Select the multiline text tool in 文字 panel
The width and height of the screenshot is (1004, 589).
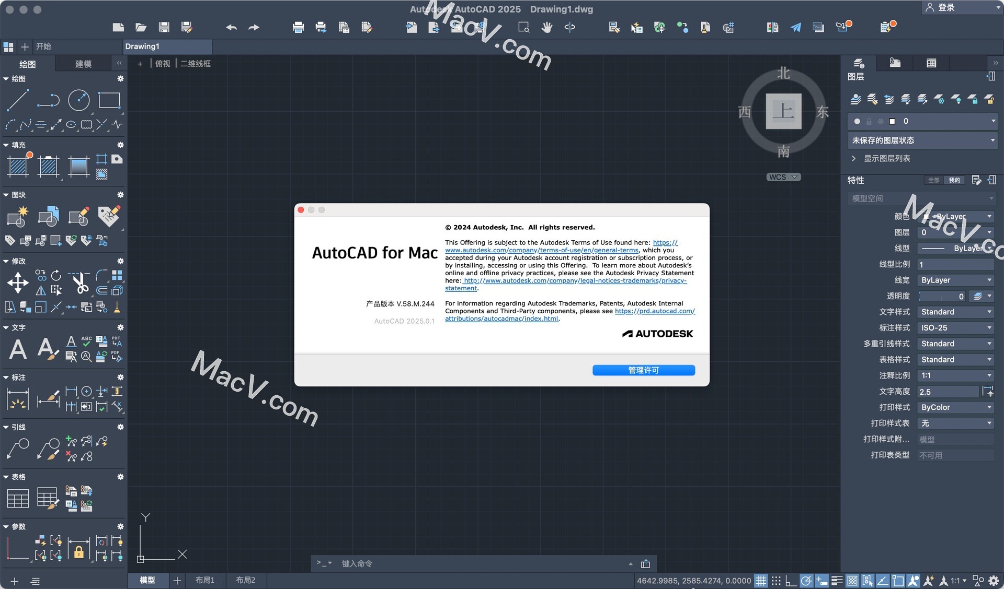click(17, 349)
